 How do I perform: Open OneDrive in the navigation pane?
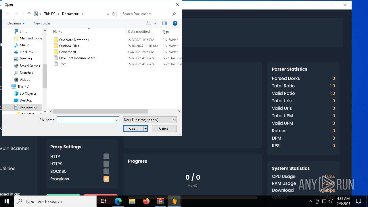27,52
